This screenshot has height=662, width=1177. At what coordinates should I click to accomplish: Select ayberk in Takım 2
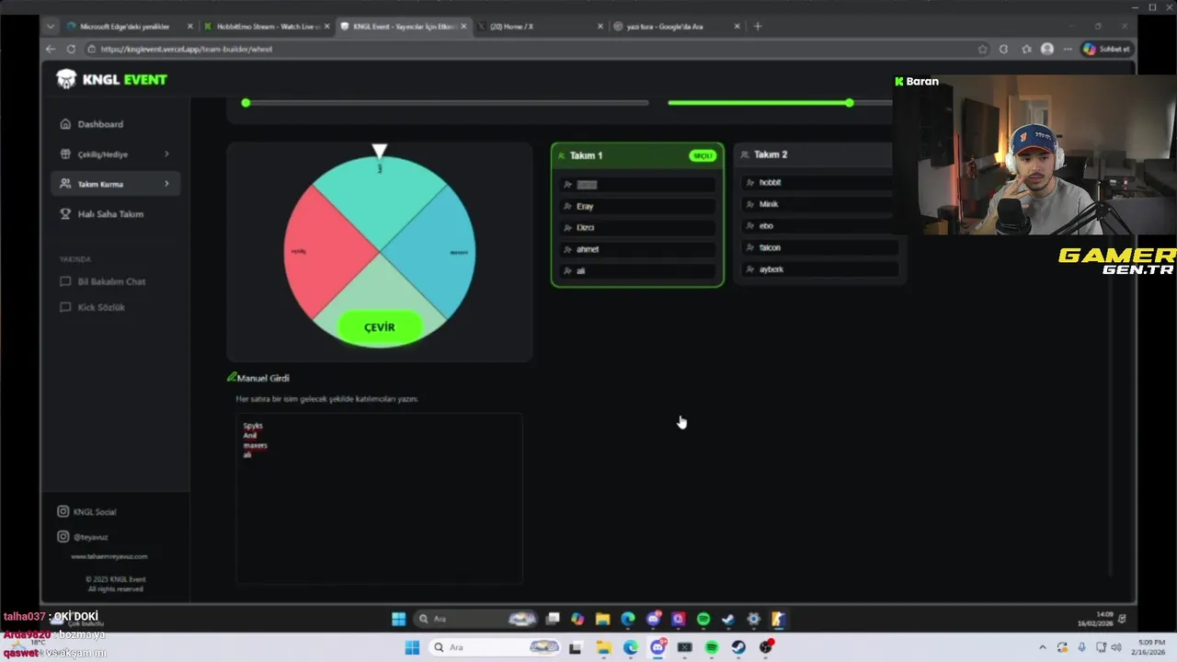[x=820, y=269]
